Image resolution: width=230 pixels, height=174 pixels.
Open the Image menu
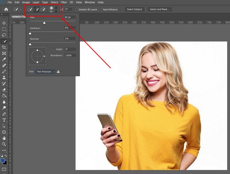coord(26,2)
